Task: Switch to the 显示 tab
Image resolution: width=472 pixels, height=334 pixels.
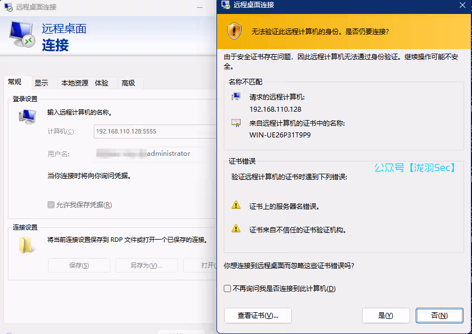Action: pyautogui.click(x=41, y=83)
